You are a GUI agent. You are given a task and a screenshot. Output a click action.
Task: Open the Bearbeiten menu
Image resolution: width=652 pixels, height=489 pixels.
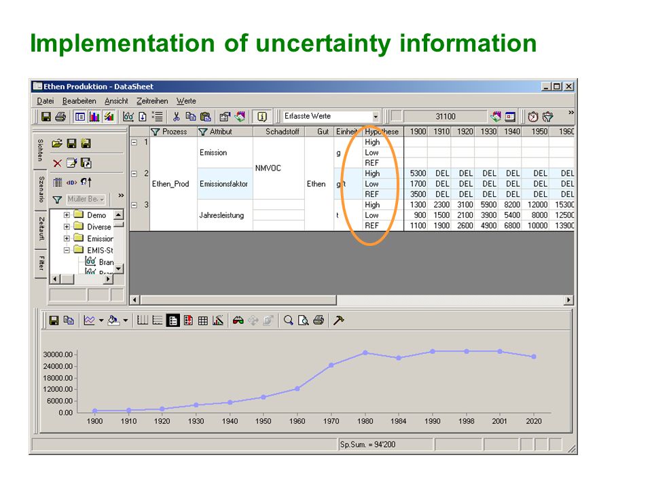click(79, 101)
